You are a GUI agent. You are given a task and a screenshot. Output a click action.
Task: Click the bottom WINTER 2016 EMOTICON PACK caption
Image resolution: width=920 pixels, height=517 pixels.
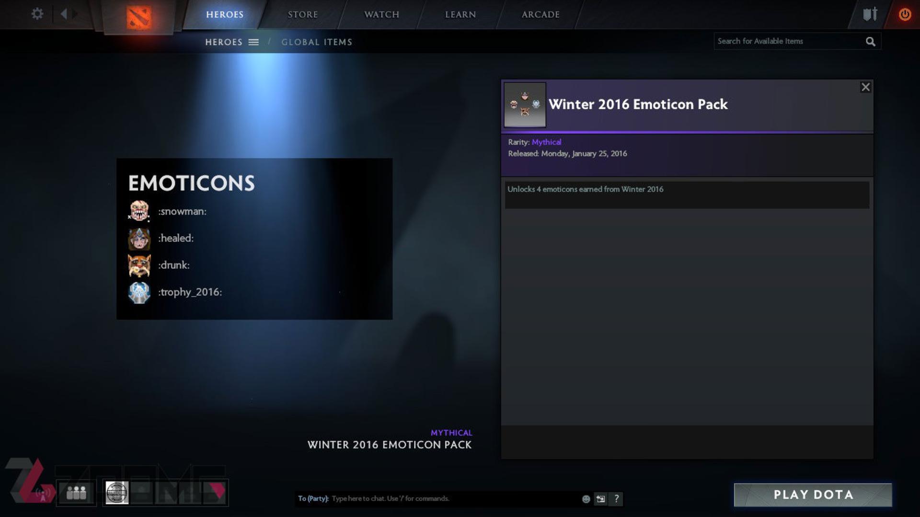click(390, 445)
